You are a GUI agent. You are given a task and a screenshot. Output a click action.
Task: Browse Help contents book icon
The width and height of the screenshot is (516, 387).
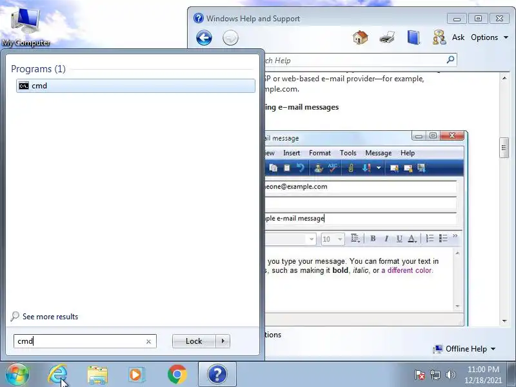(x=413, y=37)
